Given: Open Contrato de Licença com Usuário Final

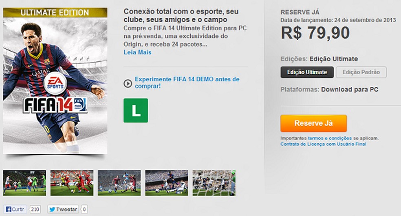Looking at the screenshot, I should (323, 144).
